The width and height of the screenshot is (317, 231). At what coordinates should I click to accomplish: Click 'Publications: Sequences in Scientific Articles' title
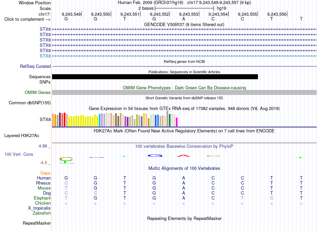[x=184, y=72]
